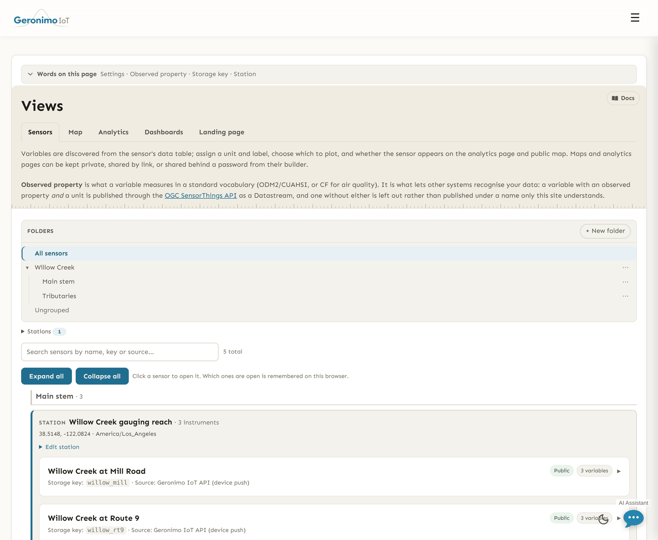
Task: Focus the sensor search field
Action: click(x=120, y=352)
